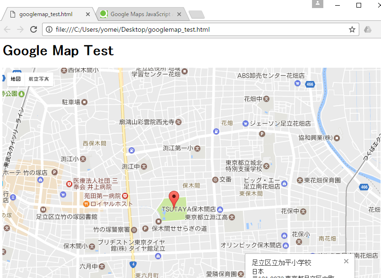
Task: Click the 六月中 school icon
Action: [x=102, y=266]
